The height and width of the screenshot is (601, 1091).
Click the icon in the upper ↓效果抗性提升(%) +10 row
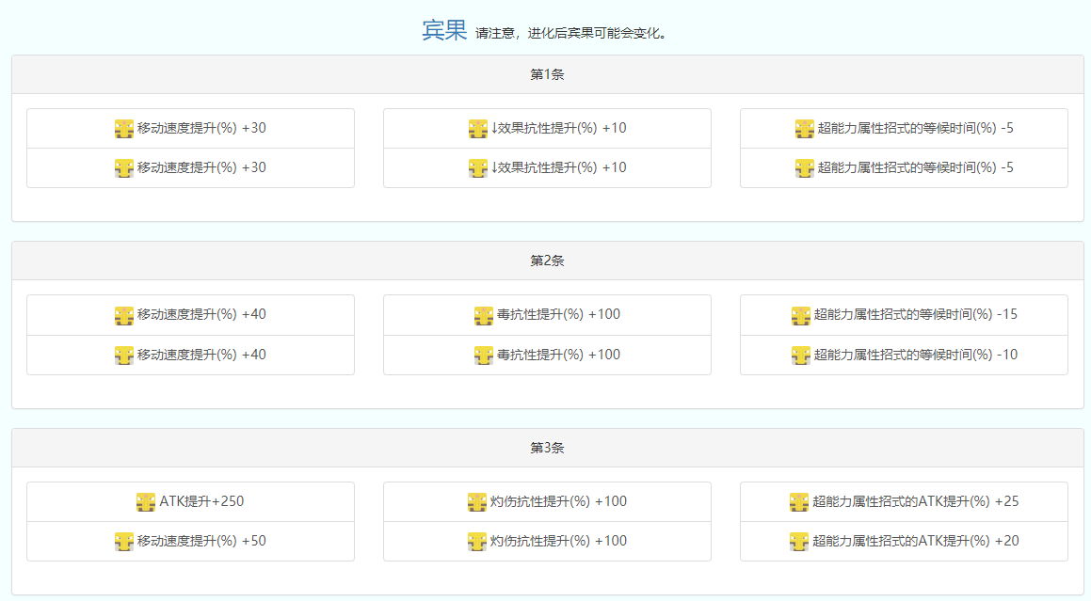[478, 129]
